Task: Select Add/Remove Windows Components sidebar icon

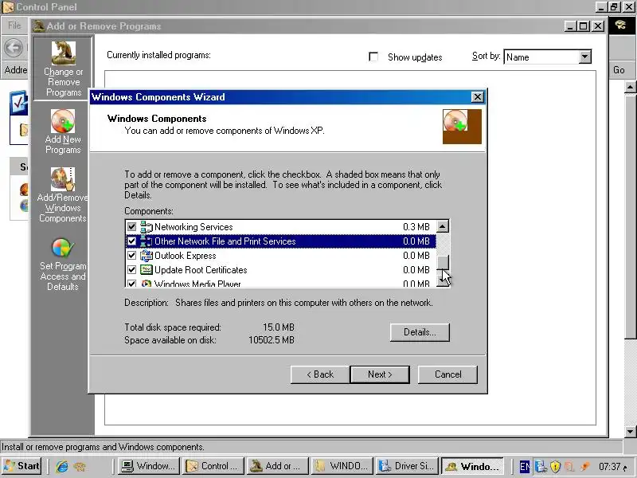Action: (x=63, y=178)
